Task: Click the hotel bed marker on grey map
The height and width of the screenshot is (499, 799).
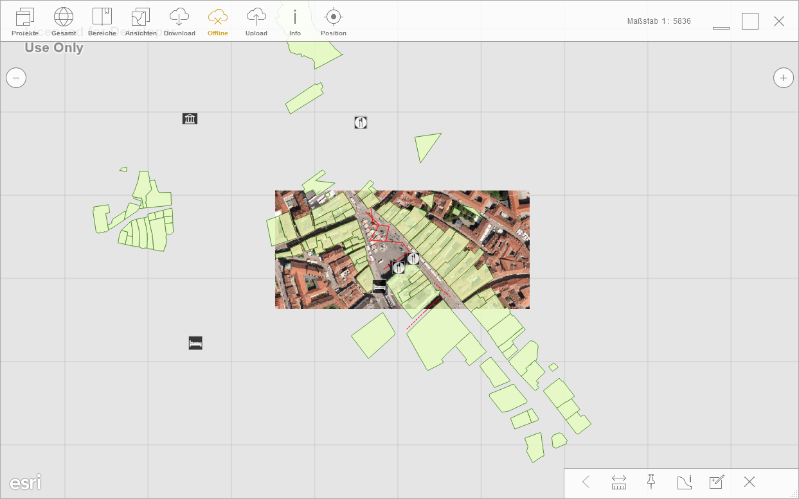Action: point(195,343)
